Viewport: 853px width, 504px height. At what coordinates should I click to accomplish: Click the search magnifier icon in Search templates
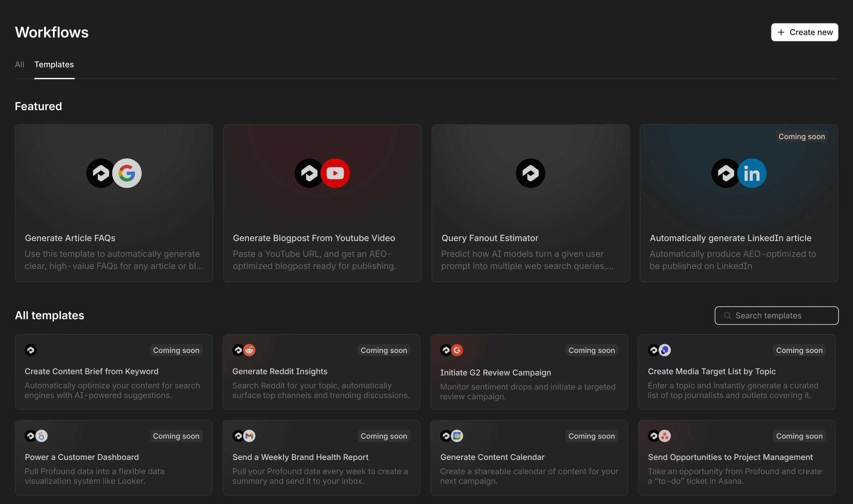point(727,315)
